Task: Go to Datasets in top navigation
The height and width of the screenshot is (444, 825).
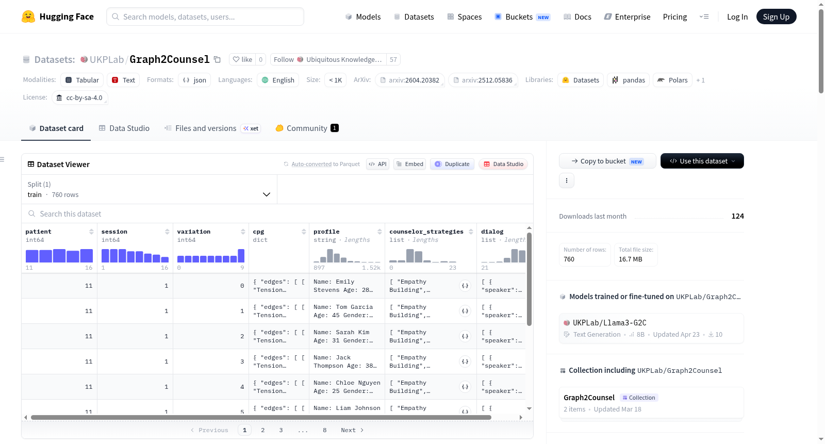Action: [x=414, y=17]
